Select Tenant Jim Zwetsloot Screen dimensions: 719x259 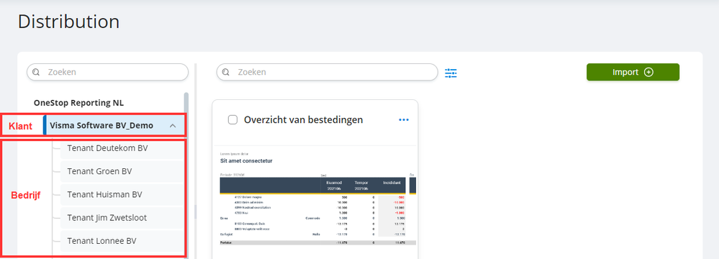click(121, 218)
